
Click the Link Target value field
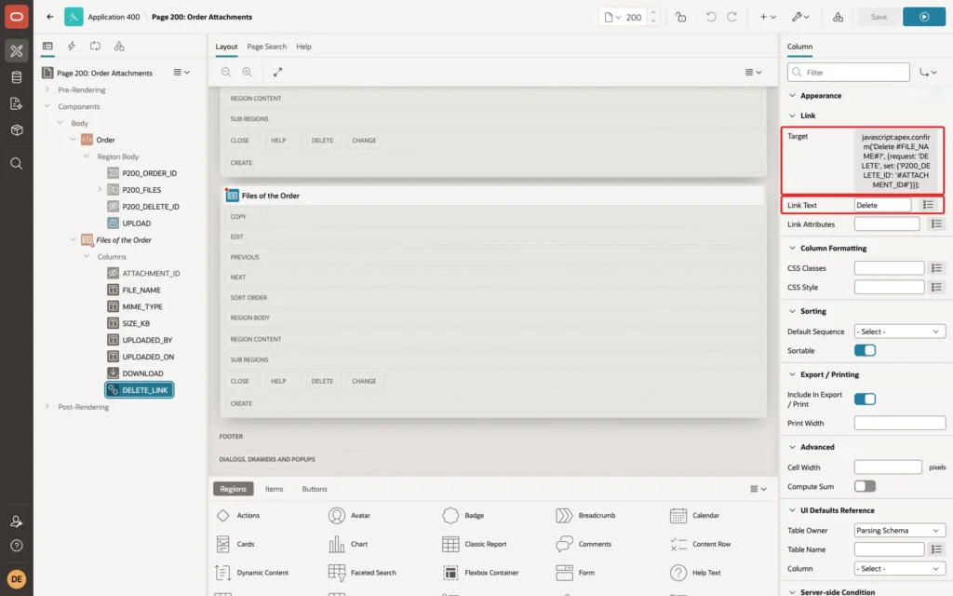[x=896, y=160]
